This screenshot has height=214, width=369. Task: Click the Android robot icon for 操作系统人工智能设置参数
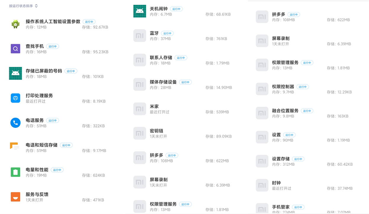pyautogui.click(x=15, y=24)
